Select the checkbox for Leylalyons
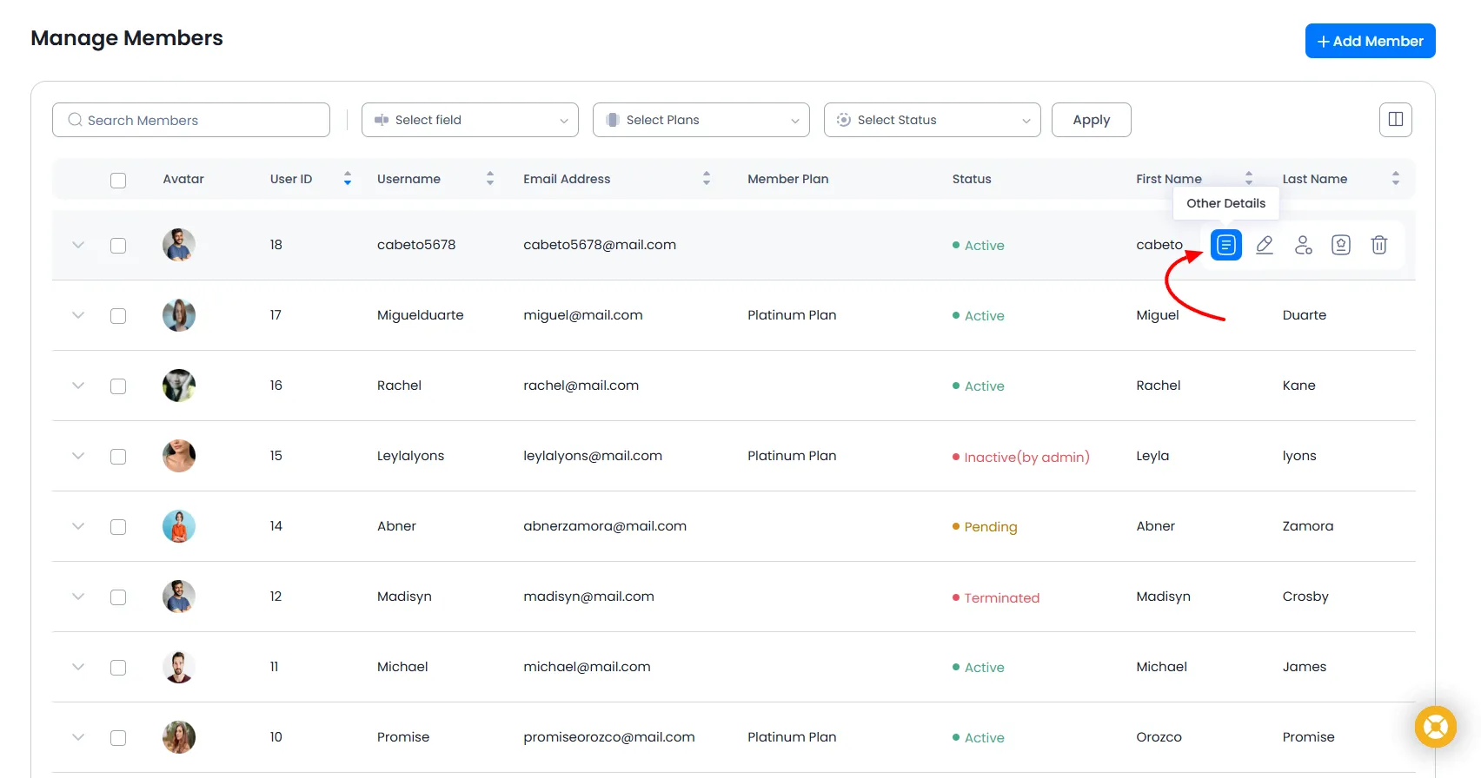This screenshot has width=1481, height=778. pos(118,457)
